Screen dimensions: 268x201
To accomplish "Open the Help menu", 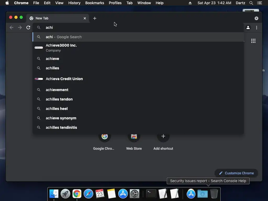I will click(159, 3).
